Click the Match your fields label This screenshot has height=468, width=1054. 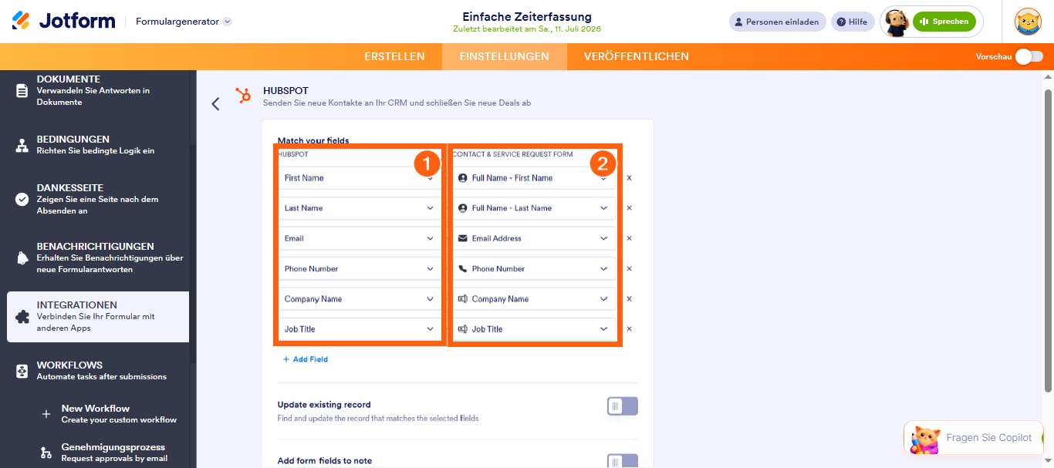(x=313, y=140)
